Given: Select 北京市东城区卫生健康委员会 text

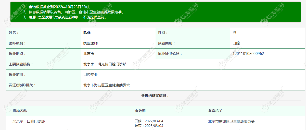Looking at the screenshot, I should pyautogui.click(x=231, y=122).
